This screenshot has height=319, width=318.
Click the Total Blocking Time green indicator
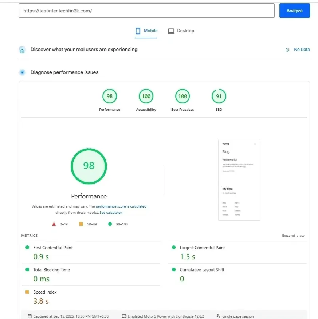(x=27, y=269)
